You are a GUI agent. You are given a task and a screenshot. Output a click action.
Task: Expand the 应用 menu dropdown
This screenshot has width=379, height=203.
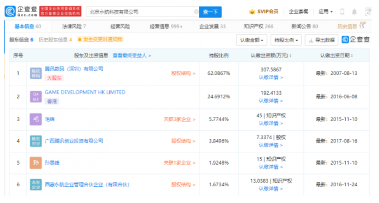(326, 12)
